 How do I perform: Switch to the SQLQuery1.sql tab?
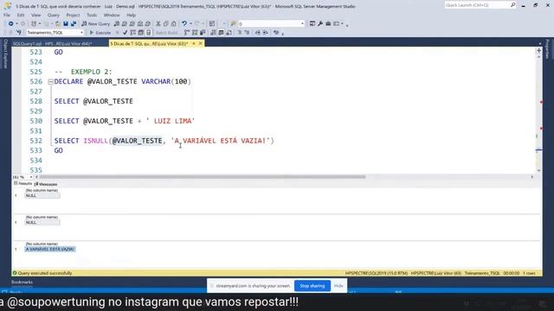52,44
